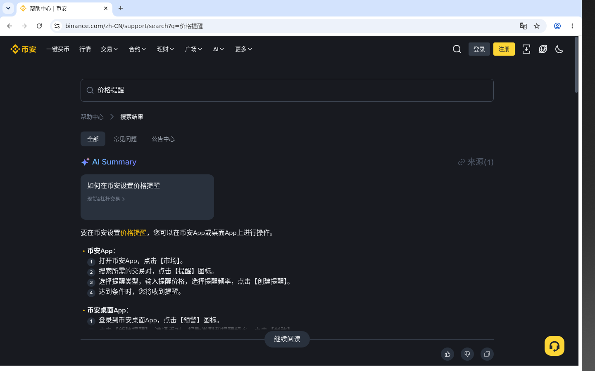Click the Binance 币安 logo
595x371 pixels.
(x=23, y=49)
